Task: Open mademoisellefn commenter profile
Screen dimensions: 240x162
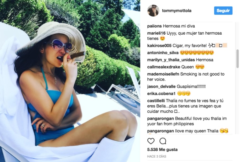Action: click(163, 74)
